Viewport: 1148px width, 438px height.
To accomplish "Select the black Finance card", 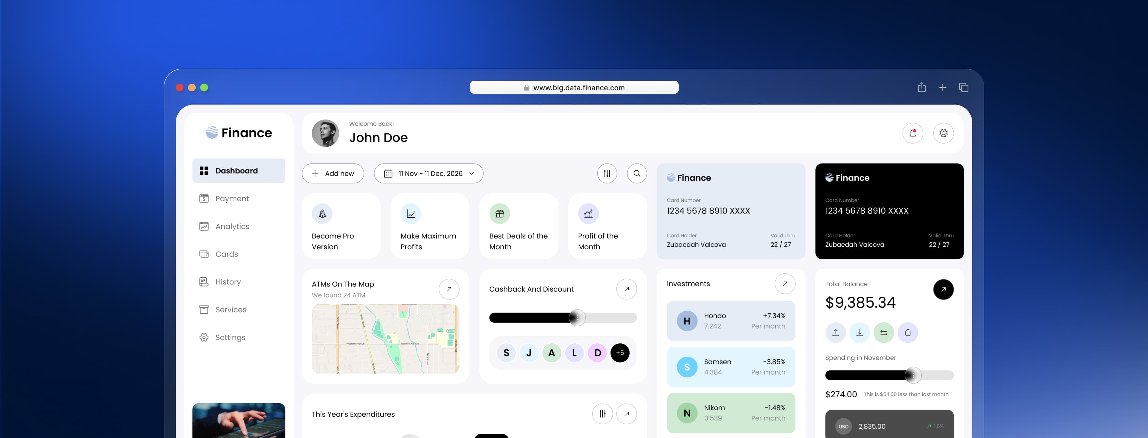I will 889,211.
